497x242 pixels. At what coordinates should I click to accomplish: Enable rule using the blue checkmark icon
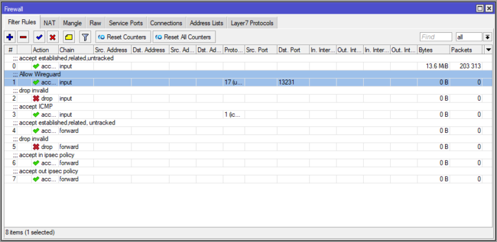[x=39, y=37]
